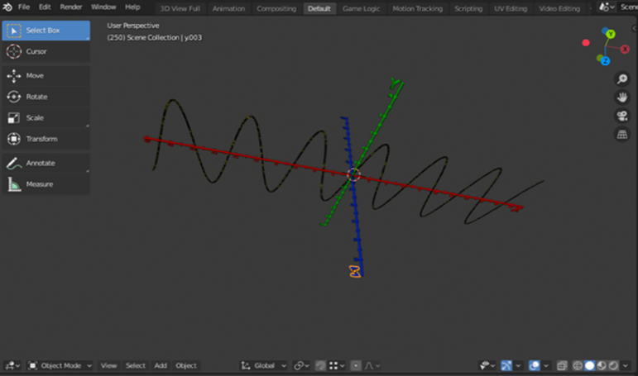Click the Scene name field
Viewport: 638px width, 376px height.
(628, 7)
